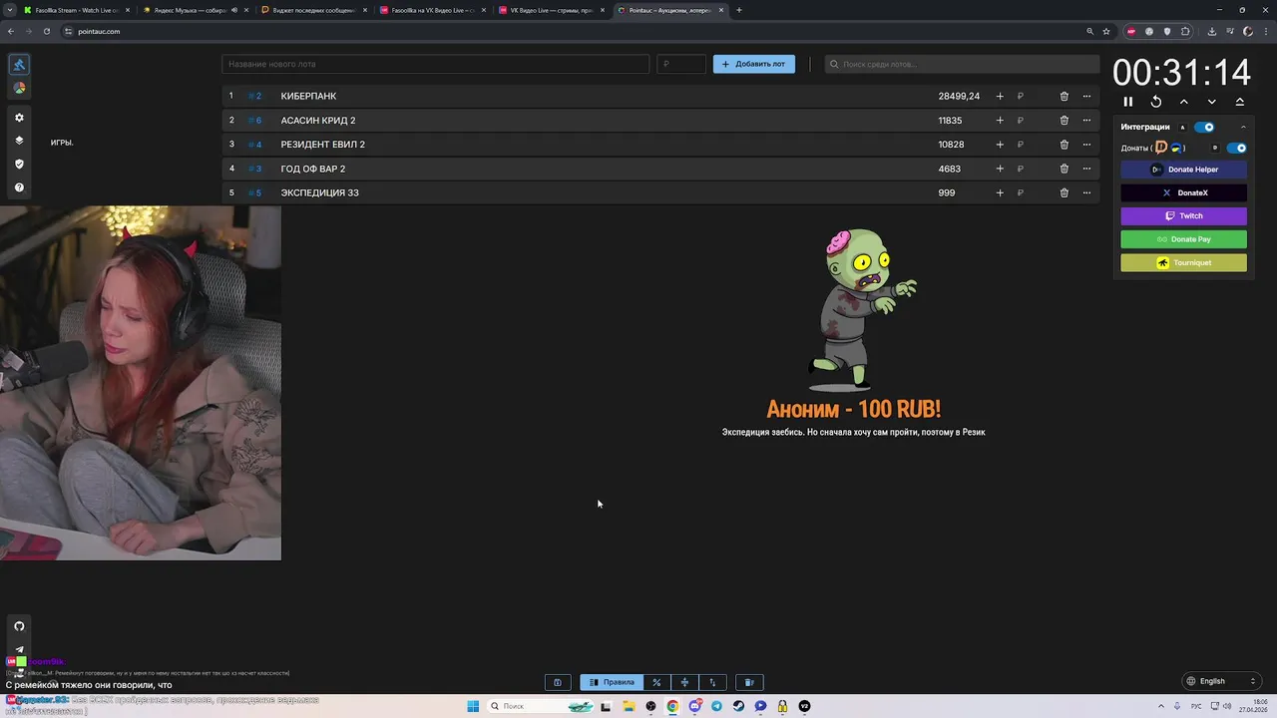Click the amount 28499,24 of КИБЕРПАНК
Screen dimensions: 1277x718
click(x=959, y=96)
